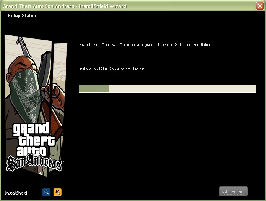Click the InstallShield label at bottom left
This screenshot has height=201, width=266.
tap(16, 193)
